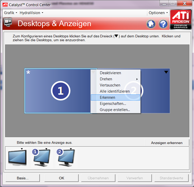Image resolution: width=194 pixels, height=187 pixels.
Task: Choose Gruppe erstellen... menu entry
Action: (x=115, y=110)
